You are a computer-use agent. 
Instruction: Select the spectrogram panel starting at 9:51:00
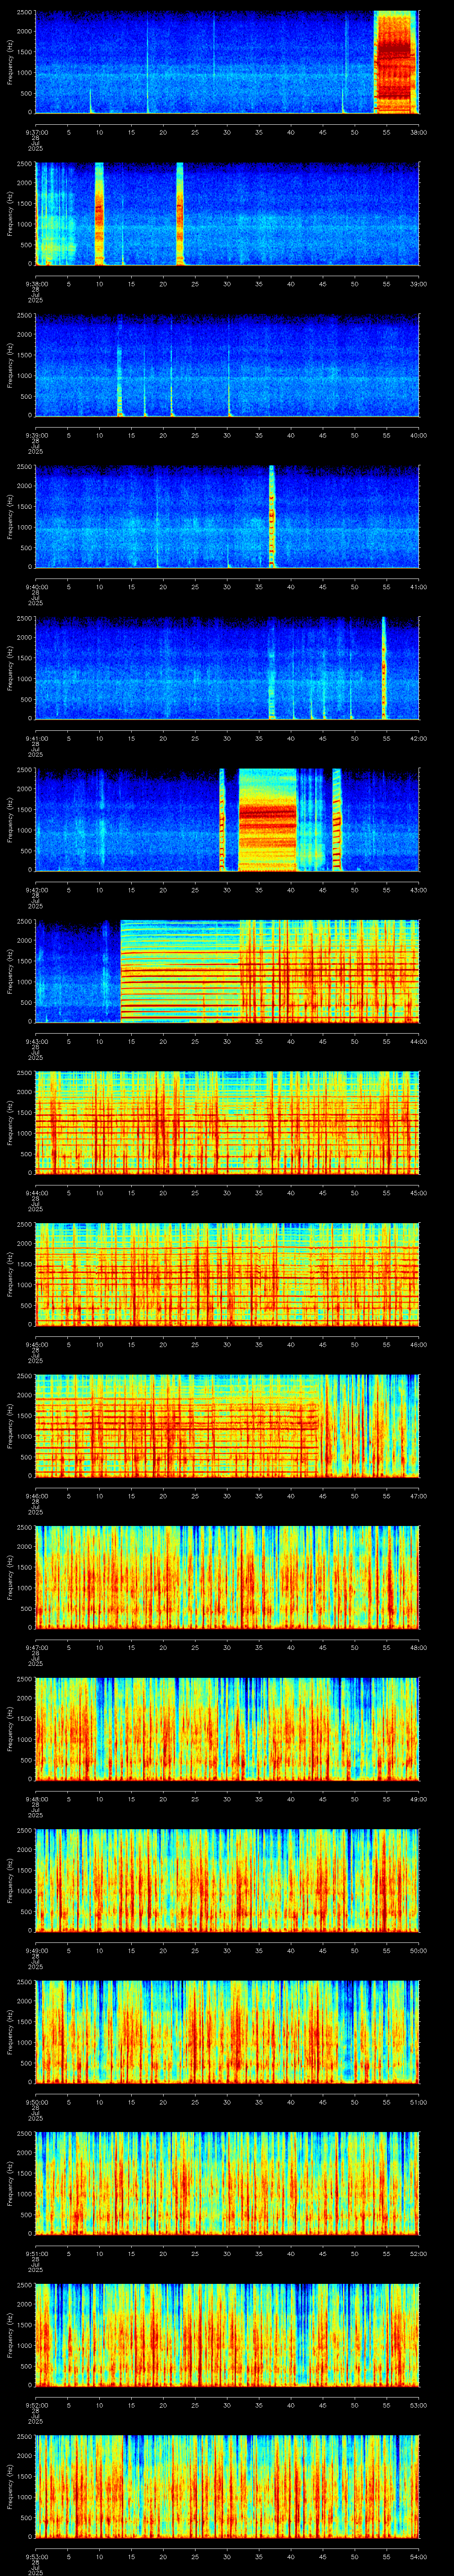(x=227, y=2184)
